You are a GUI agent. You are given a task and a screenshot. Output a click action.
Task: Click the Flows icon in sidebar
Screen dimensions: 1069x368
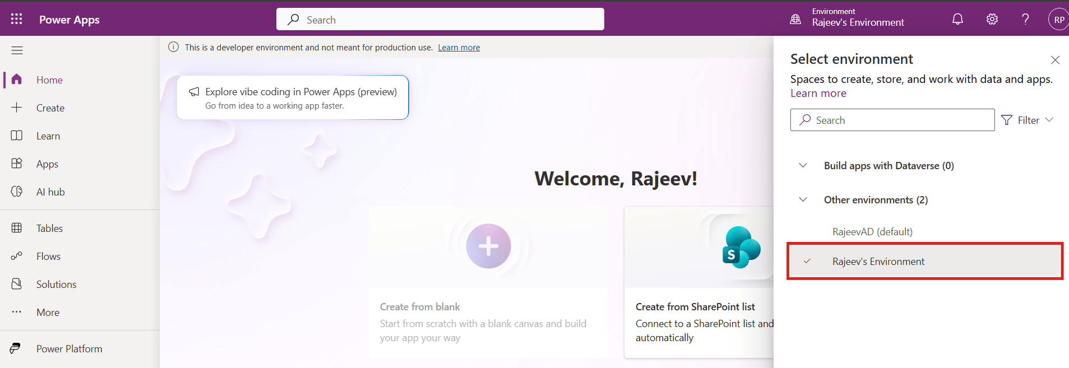pos(17,255)
